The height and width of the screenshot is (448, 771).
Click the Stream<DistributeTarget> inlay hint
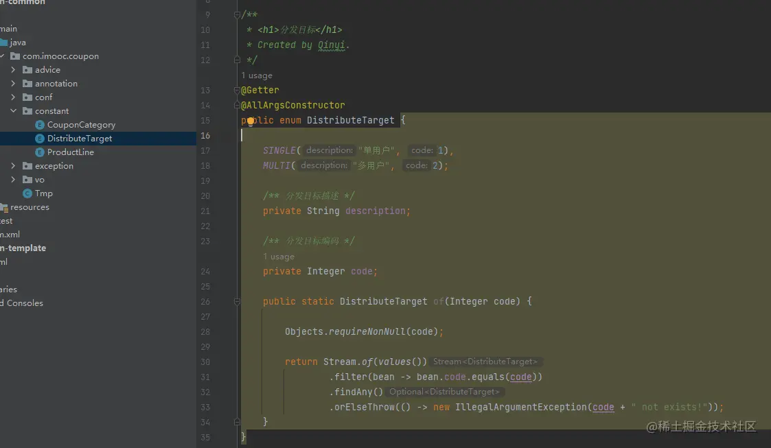(485, 362)
